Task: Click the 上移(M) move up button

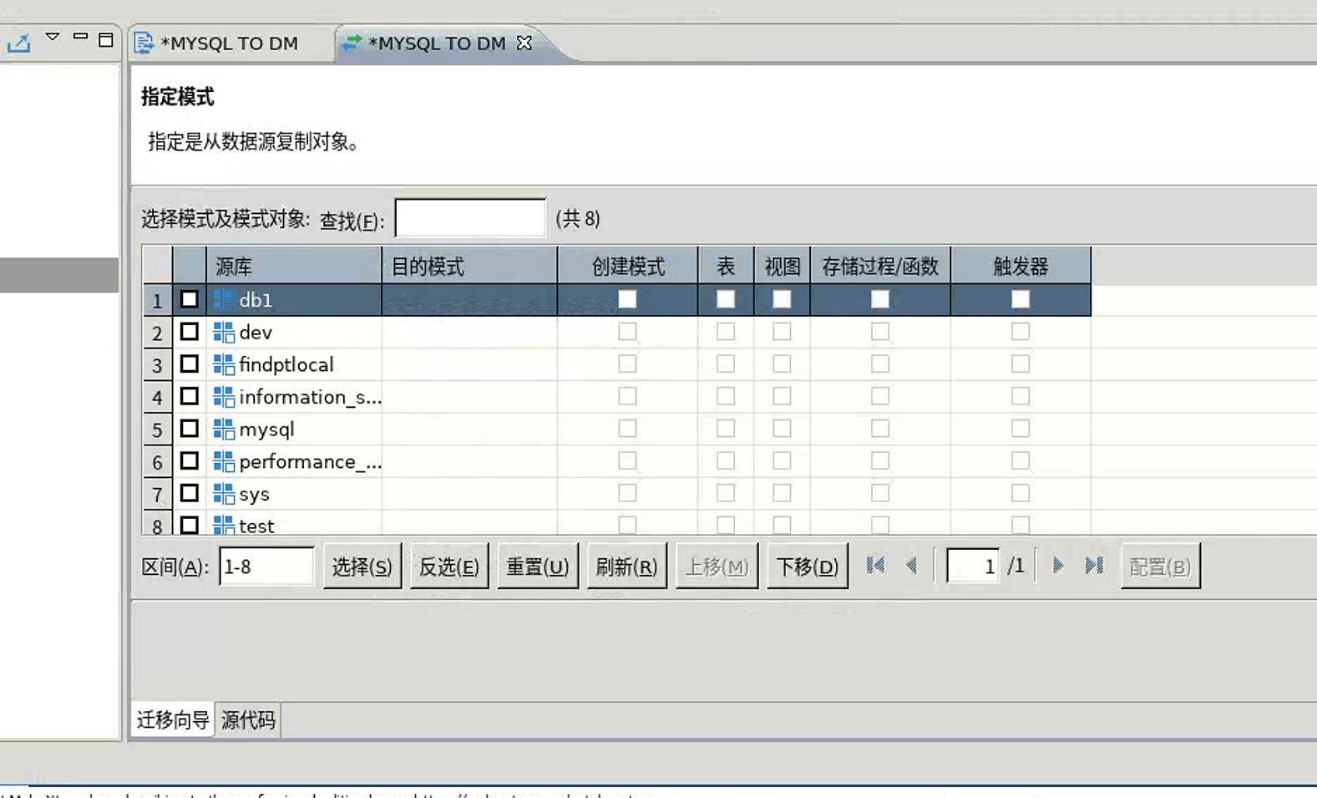Action: coord(717,567)
